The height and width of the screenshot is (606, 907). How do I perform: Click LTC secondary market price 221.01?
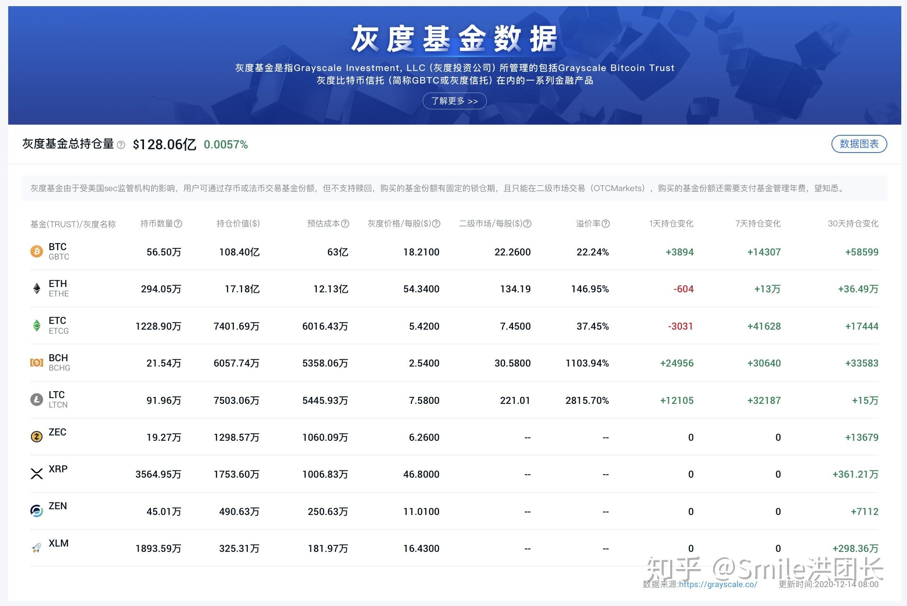pos(515,401)
